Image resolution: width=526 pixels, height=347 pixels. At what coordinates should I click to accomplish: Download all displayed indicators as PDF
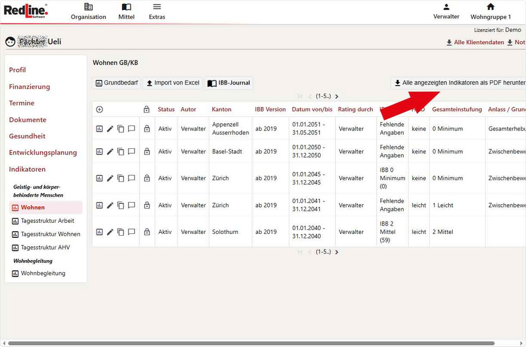[x=459, y=83]
